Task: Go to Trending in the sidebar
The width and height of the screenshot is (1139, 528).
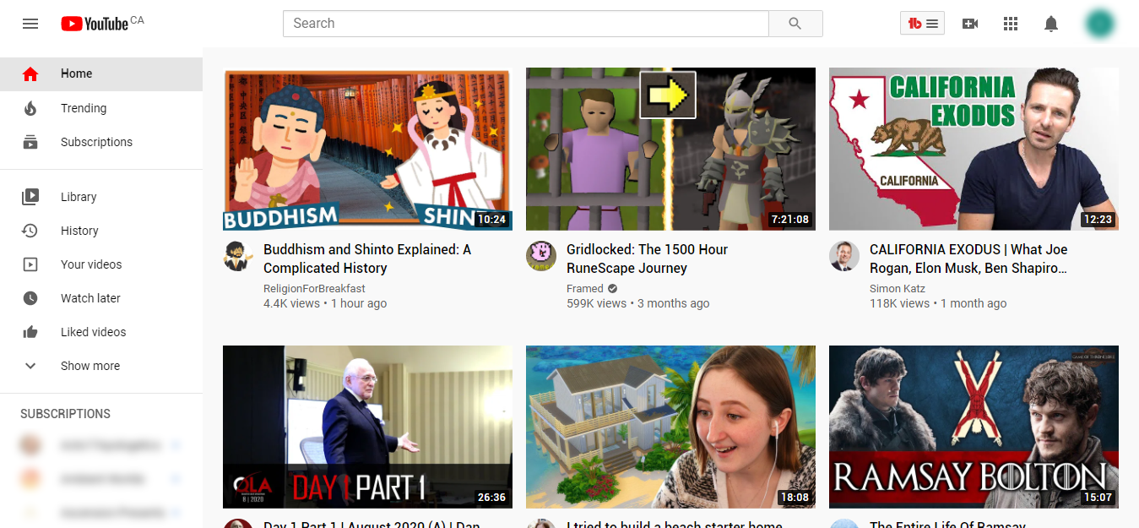Action: 101,108
